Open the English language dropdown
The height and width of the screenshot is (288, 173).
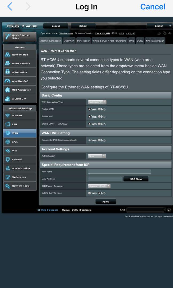click(x=159, y=26)
